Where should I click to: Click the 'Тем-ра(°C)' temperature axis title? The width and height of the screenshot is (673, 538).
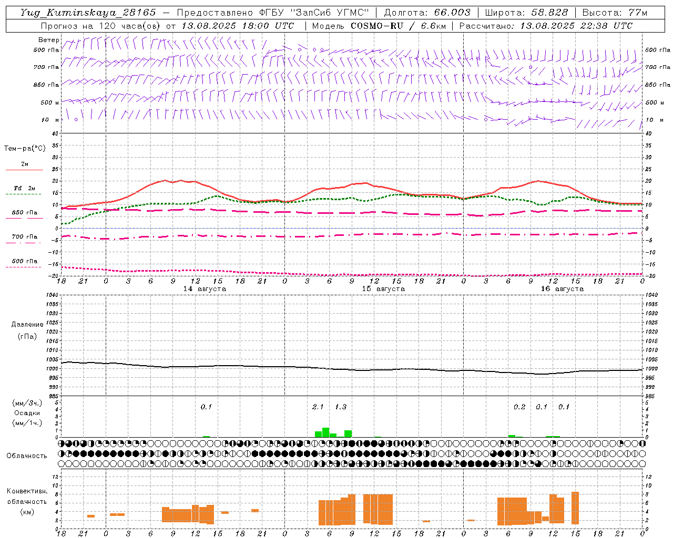25,149
